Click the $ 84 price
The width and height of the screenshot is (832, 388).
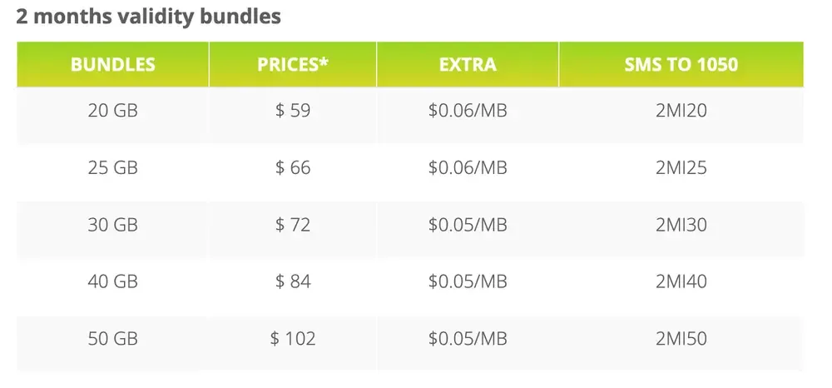(x=293, y=281)
